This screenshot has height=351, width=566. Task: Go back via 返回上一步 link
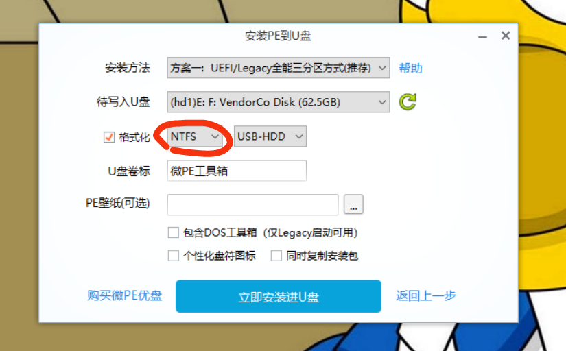[426, 295]
